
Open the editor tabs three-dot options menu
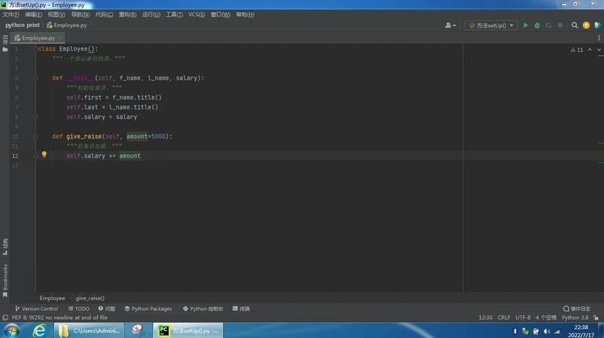point(599,38)
